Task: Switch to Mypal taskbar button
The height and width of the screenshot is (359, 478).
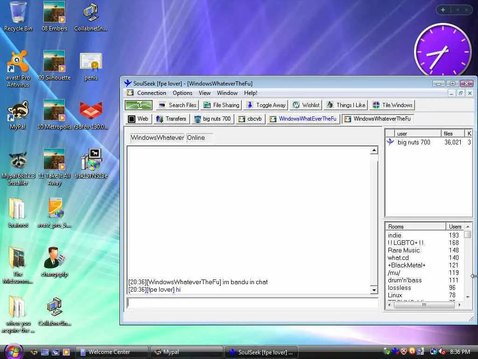Action: (187, 352)
